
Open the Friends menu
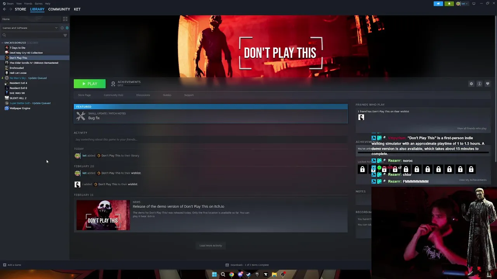(28, 3)
